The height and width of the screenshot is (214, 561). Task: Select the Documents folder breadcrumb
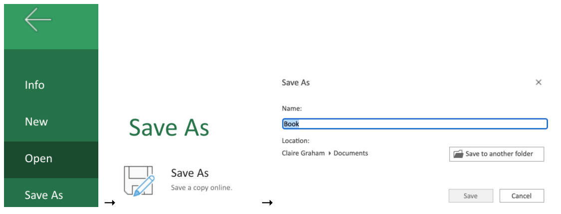point(350,153)
